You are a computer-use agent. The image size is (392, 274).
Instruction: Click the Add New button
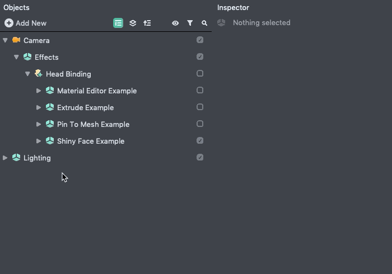point(26,23)
